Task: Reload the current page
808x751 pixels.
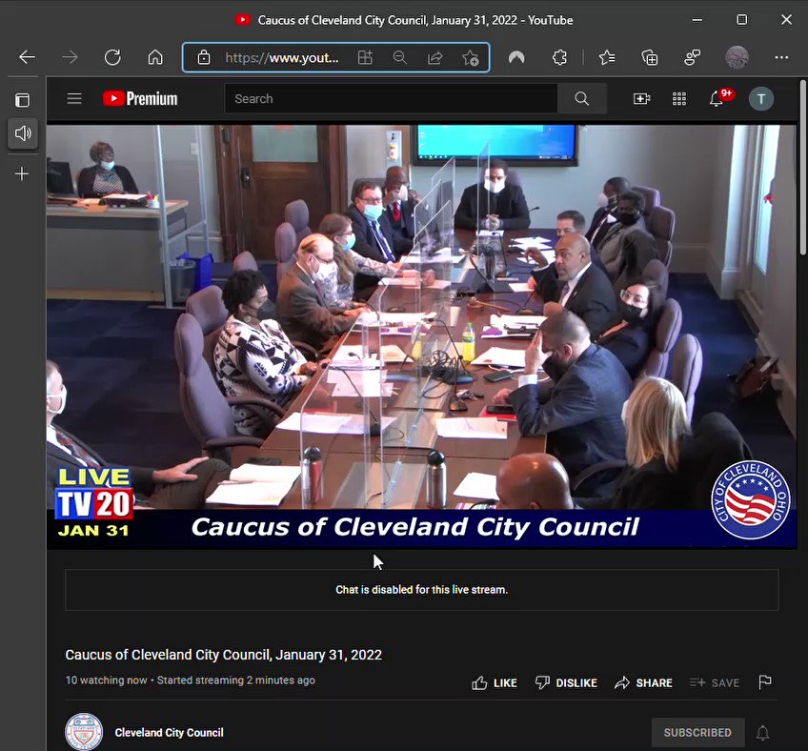Action: 112,57
